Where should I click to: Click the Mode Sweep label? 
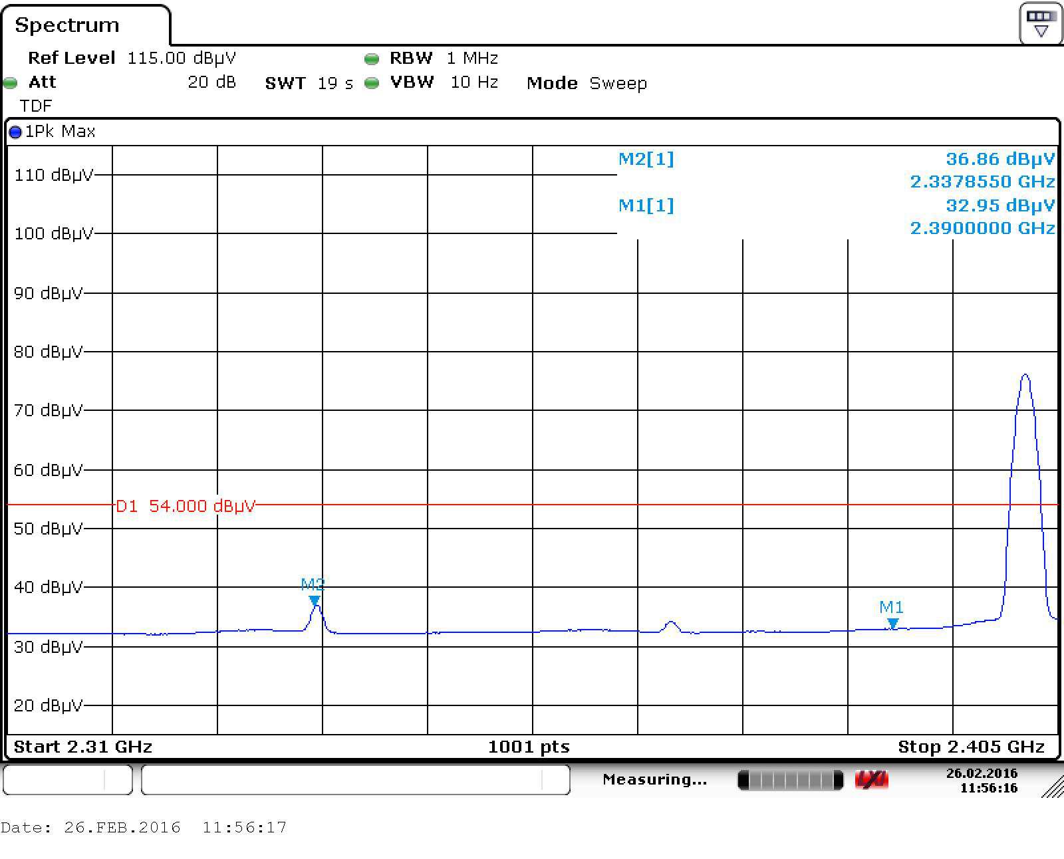tap(587, 83)
